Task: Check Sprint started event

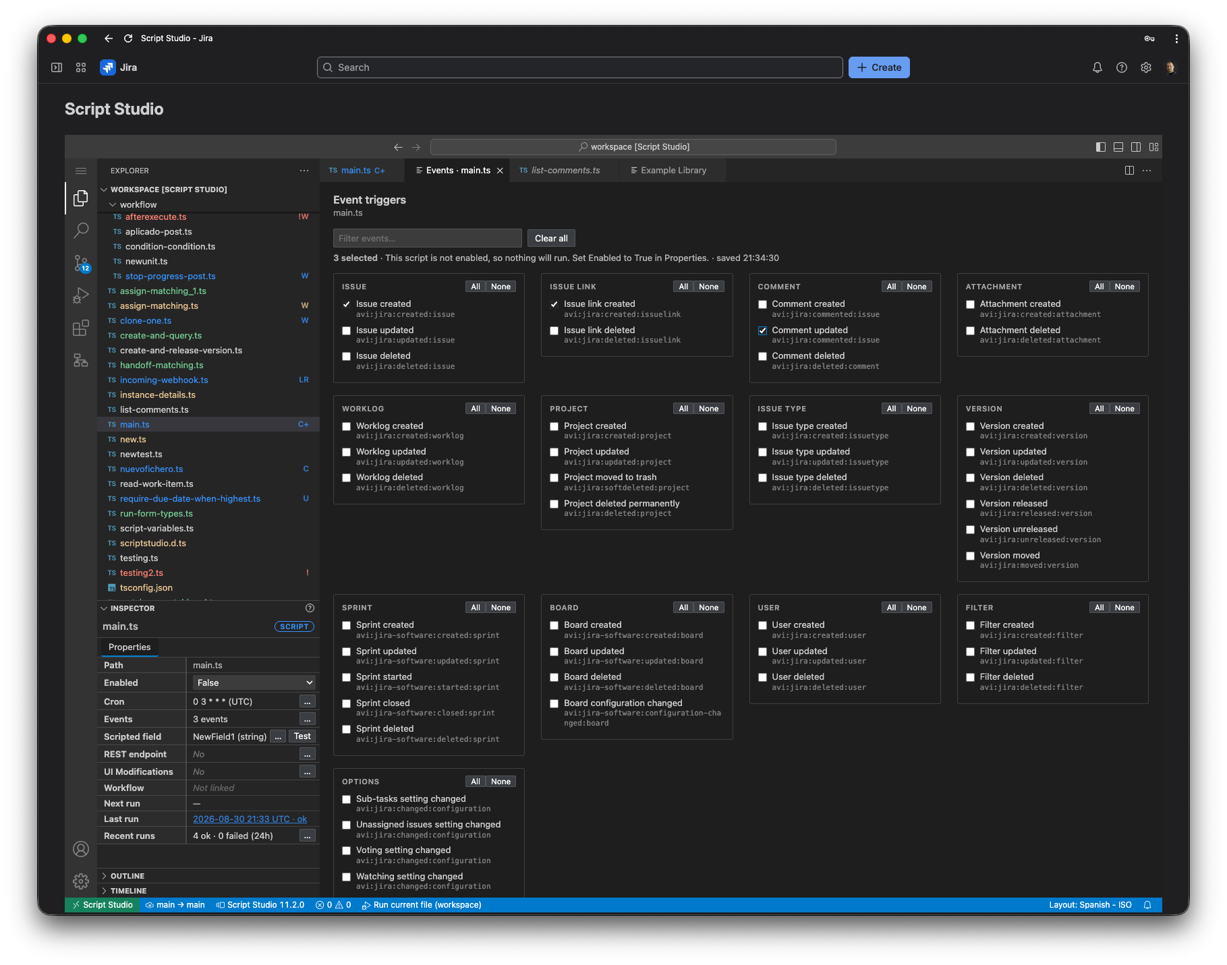Action: (x=347, y=677)
